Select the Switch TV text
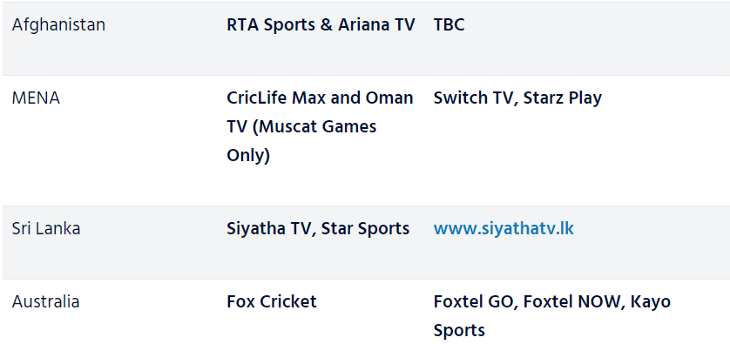 click(x=473, y=98)
